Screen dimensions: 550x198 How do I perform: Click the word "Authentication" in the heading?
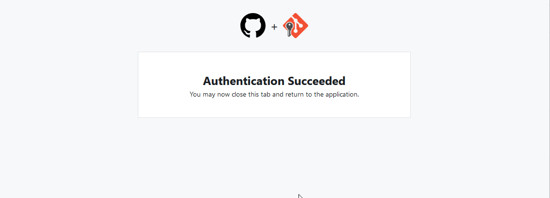(244, 81)
